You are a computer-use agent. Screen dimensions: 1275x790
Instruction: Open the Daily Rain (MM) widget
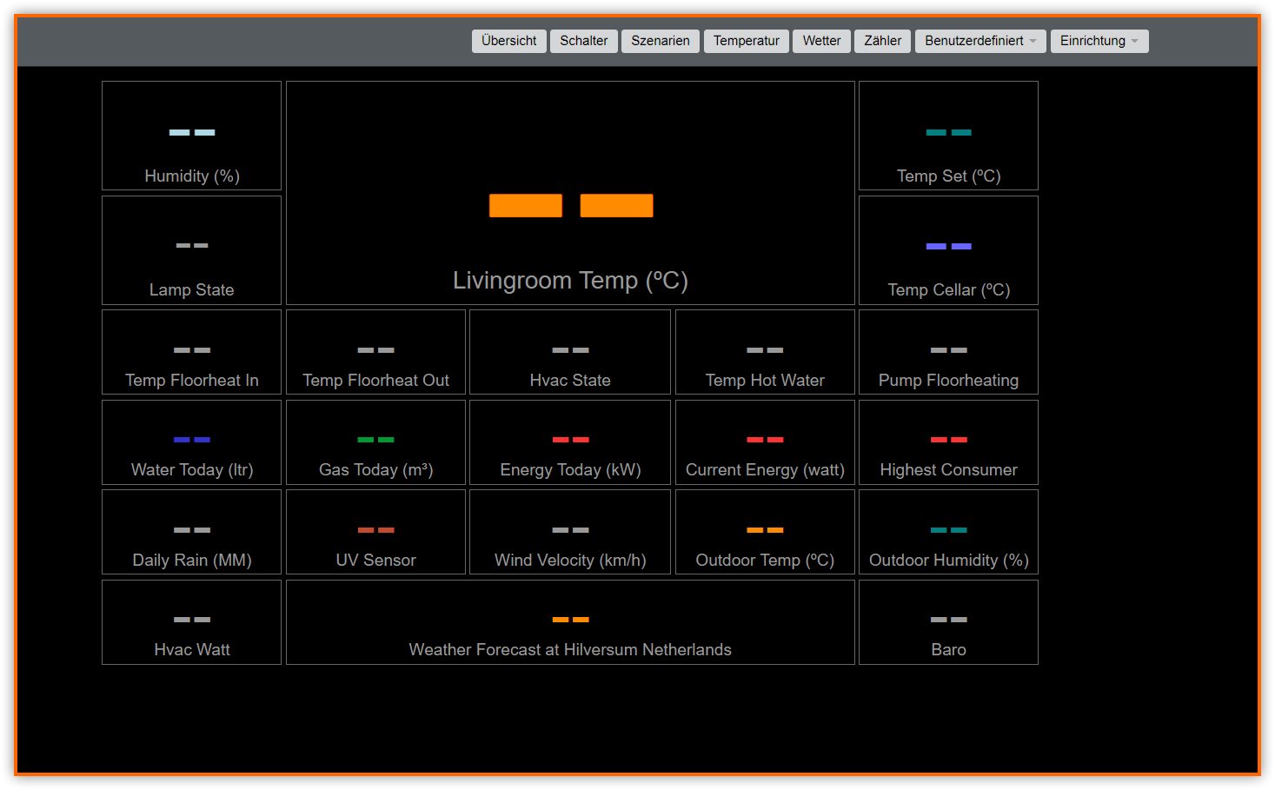[191, 532]
